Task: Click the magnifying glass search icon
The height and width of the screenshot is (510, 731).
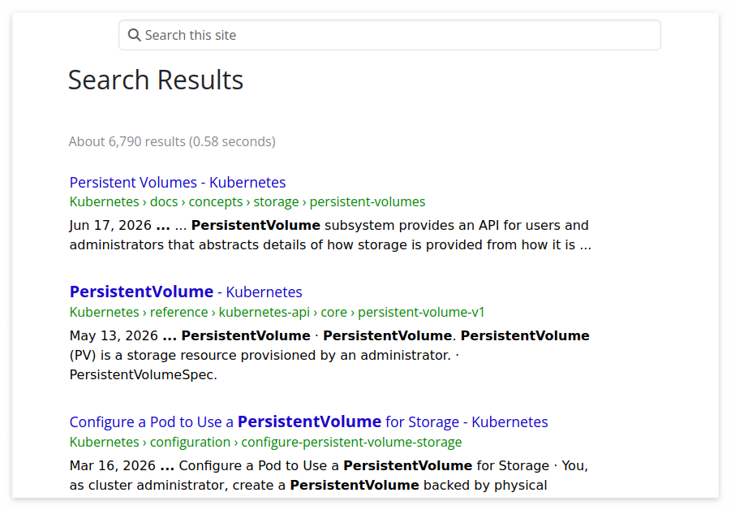Action: (x=134, y=35)
